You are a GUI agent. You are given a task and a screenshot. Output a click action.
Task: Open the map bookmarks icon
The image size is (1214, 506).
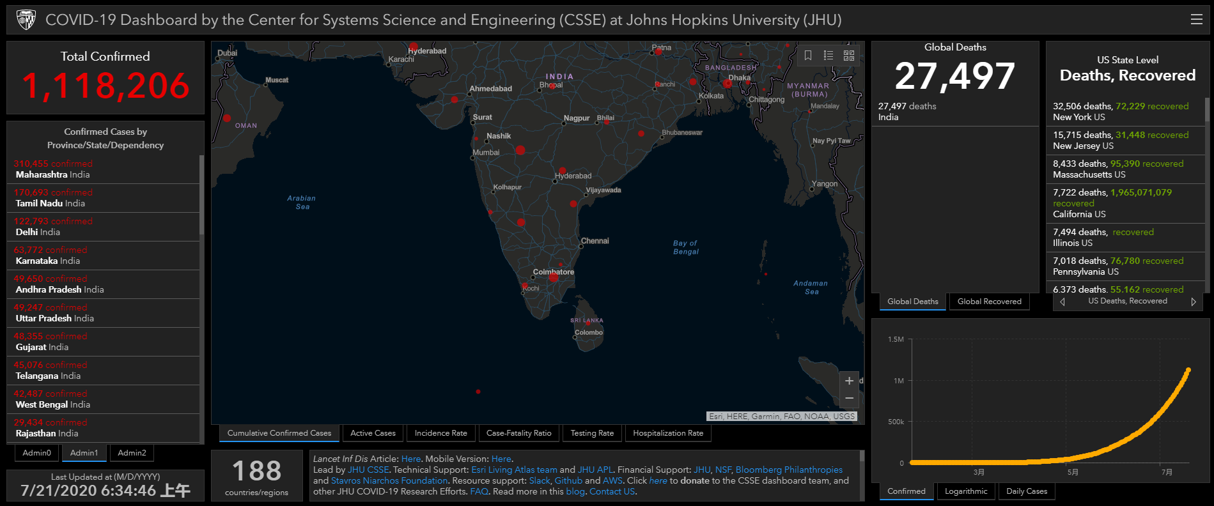click(808, 56)
